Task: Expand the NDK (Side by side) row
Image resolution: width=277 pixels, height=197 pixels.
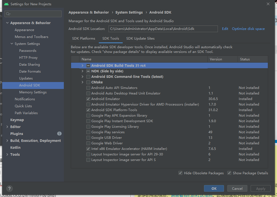Action: (x=82, y=71)
